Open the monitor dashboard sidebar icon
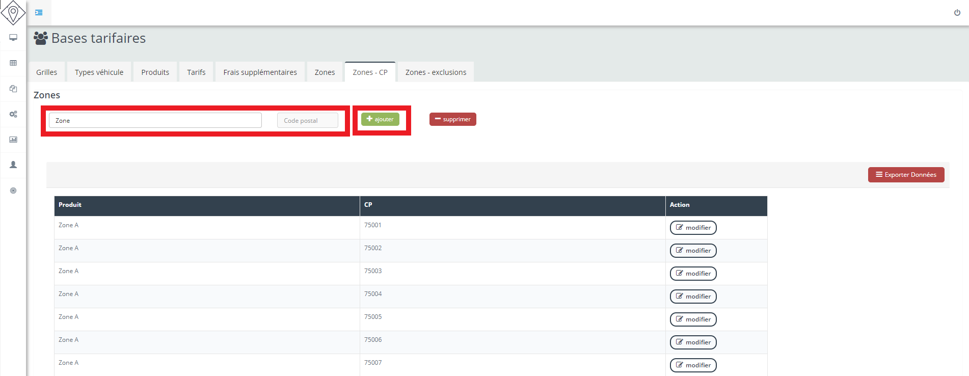 (13, 38)
